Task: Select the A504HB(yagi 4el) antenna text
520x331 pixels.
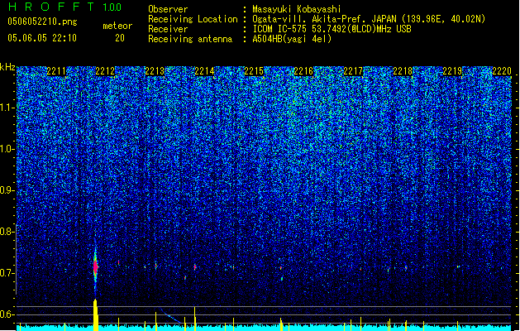Action: pos(292,39)
